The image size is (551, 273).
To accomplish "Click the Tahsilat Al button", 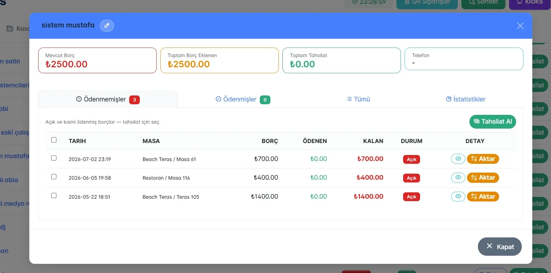I will point(493,122).
